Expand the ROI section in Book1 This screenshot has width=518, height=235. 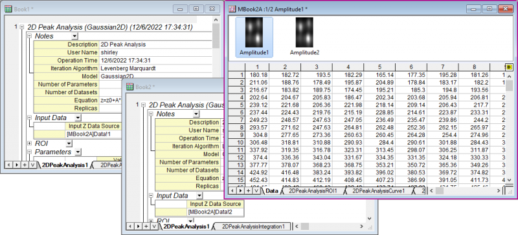pos(29,144)
